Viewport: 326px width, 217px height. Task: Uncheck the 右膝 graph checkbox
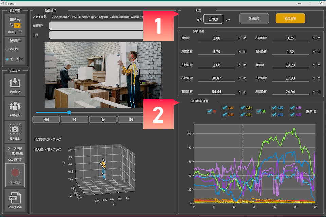click(x=292, y=108)
